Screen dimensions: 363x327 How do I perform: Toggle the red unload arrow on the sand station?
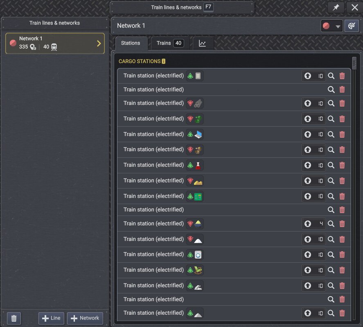190,181
